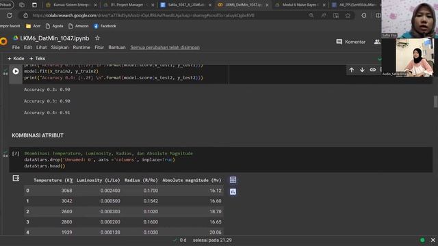Click the browser address bar URL
Viewport: 438px width, 246px height.
tap(143, 16)
